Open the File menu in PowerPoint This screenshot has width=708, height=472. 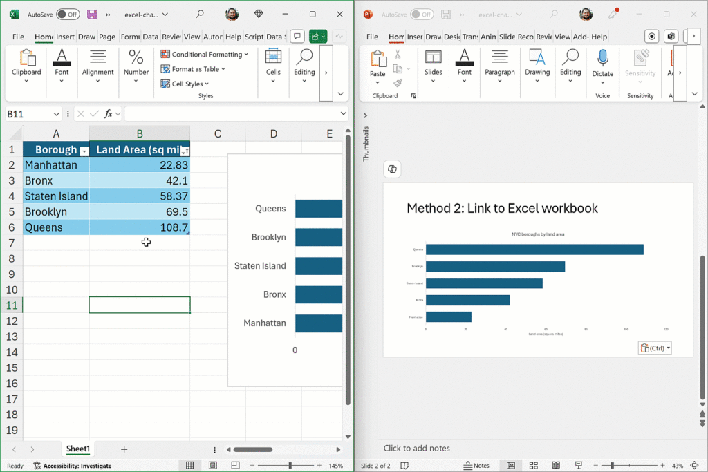tap(372, 37)
